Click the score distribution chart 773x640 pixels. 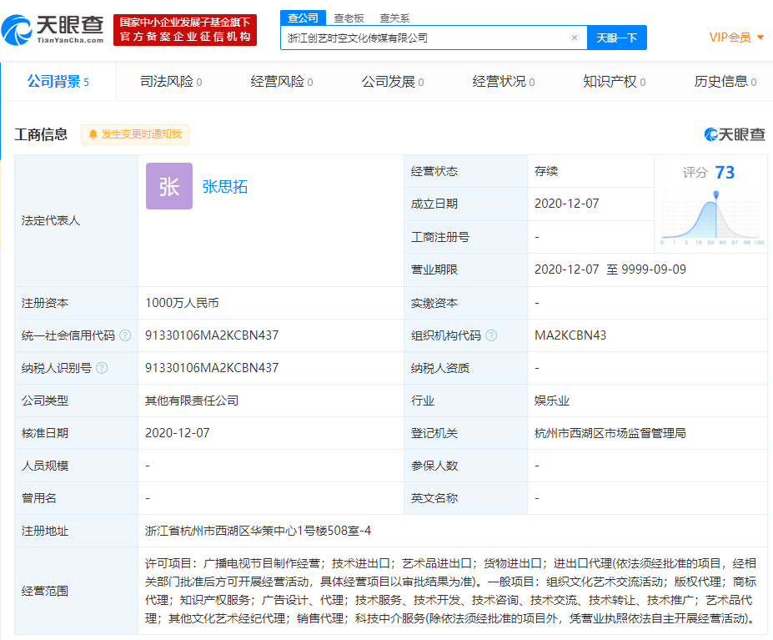tap(712, 219)
